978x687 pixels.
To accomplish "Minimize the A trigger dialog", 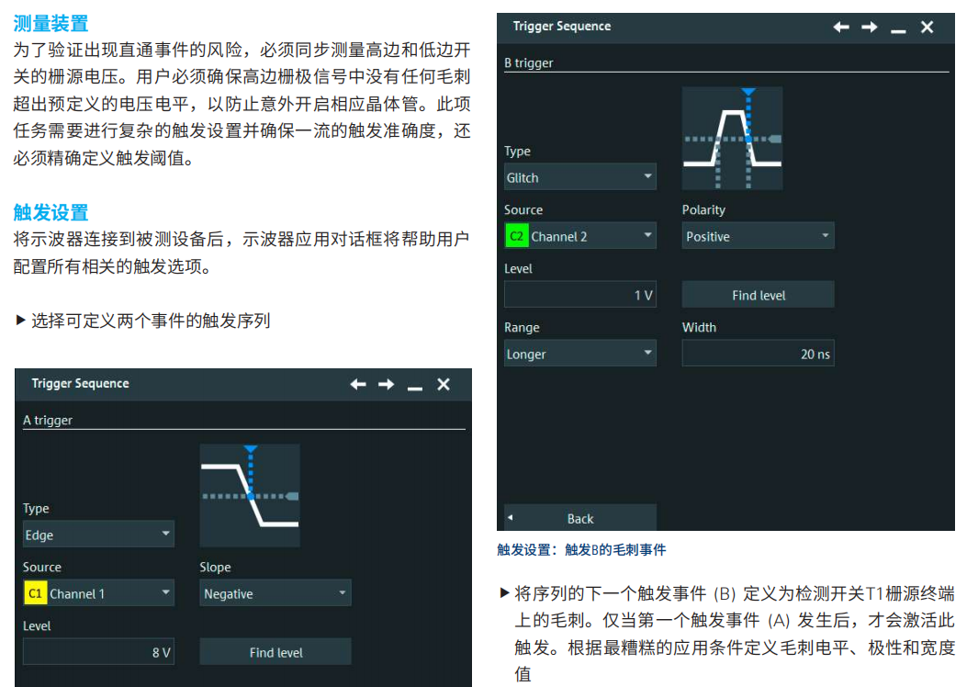I will 415,389.
